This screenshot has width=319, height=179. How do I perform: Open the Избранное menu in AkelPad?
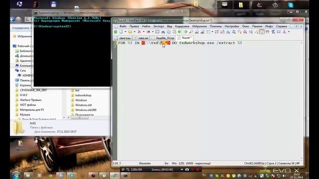(199, 26)
